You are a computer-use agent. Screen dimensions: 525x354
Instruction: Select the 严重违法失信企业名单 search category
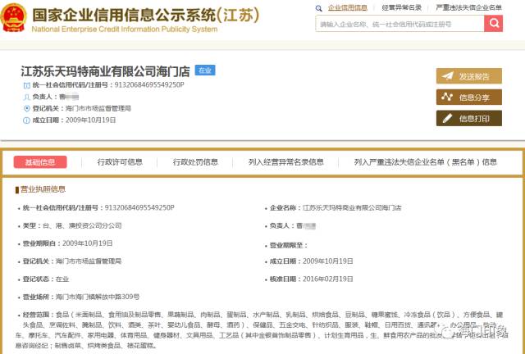click(468, 7)
